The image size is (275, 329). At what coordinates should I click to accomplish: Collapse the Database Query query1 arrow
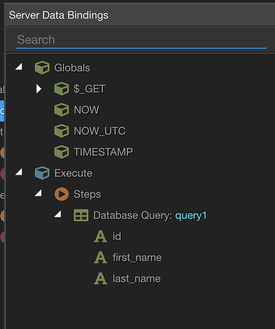point(58,214)
